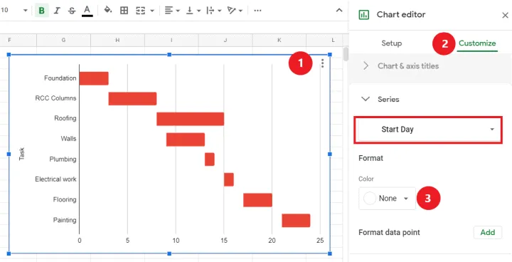Click the axis value 10
Image resolution: width=512 pixels, height=262 pixels.
pyautogui.click(x=176, y=241)
